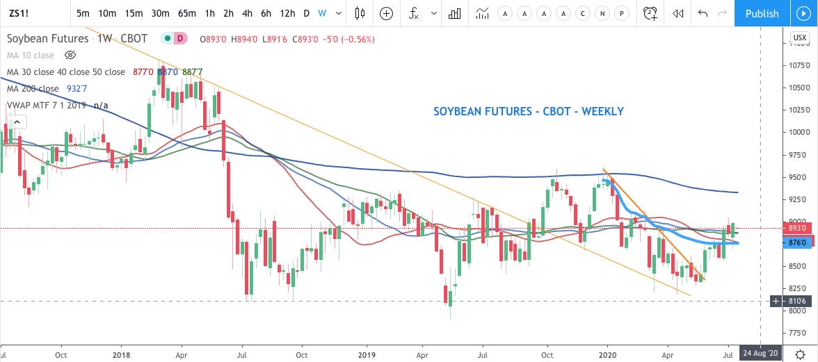Show the hidden MA 10 close indicator
Image resolution: width=818 pixels, height=362 pixels.
[70, 55]
